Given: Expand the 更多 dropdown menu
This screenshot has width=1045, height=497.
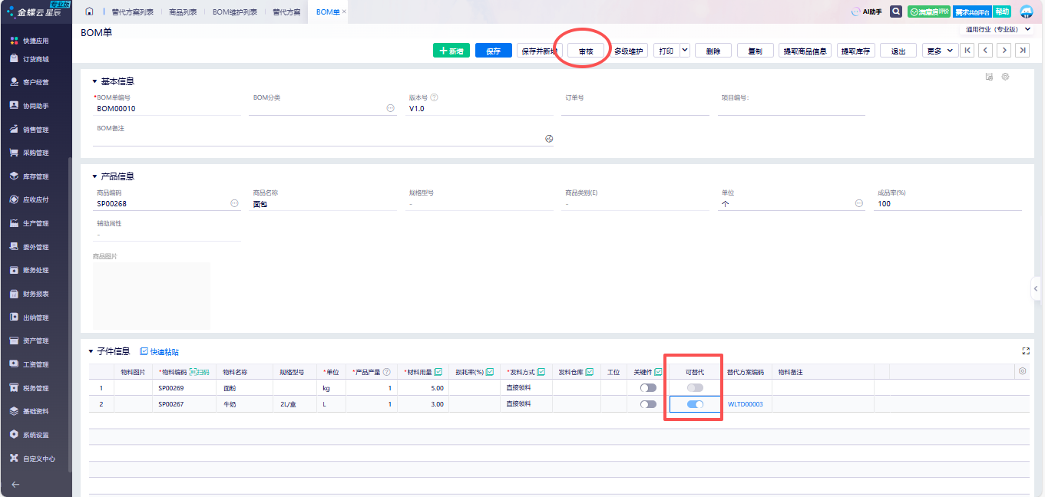Looking at the screenshot, I should pyautogui.click(x=940, y=51).
